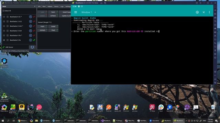Tick checkbox for BlueStacks 3 N 64
Screen dimensions: 220x123
(x=8, y=31)
